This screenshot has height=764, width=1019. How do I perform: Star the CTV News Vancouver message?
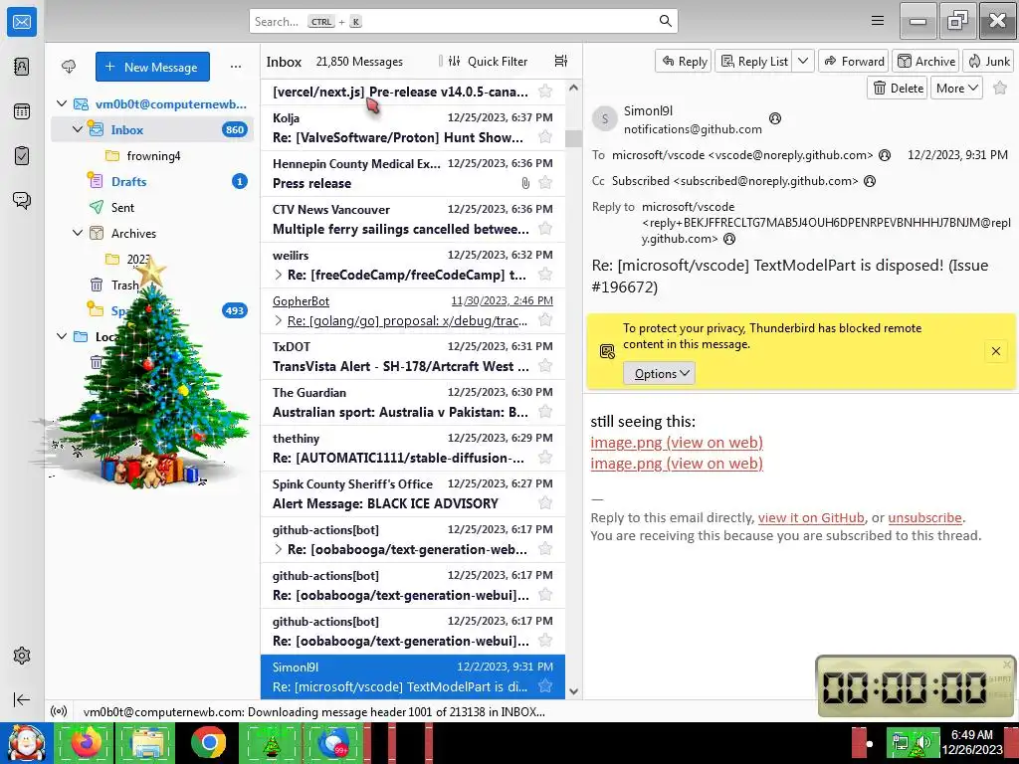click(x=545, y=229)
